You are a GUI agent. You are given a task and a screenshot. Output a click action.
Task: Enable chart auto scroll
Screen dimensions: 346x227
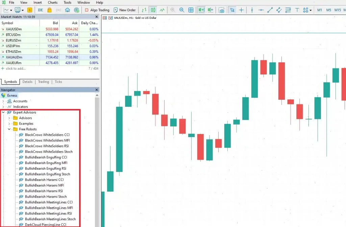(x=201, y=10)
